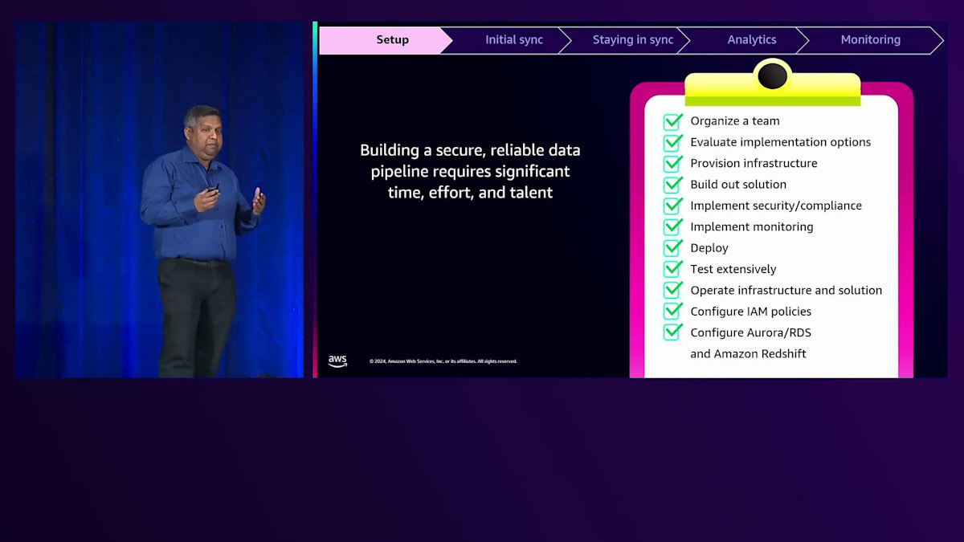Click checkmark beside Configure IAM policies
This screenshot has width=964, height=542.
673,311
